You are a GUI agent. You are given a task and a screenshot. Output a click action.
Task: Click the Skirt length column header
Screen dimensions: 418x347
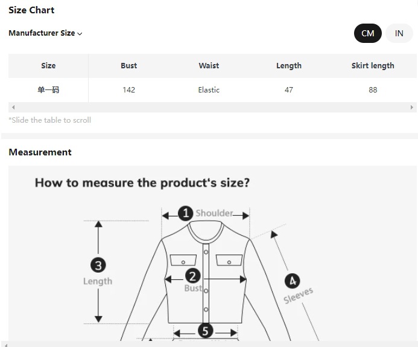click(373, 65)
